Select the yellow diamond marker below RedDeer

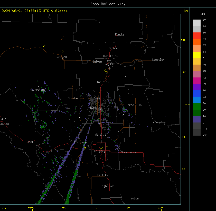[106, 71]
